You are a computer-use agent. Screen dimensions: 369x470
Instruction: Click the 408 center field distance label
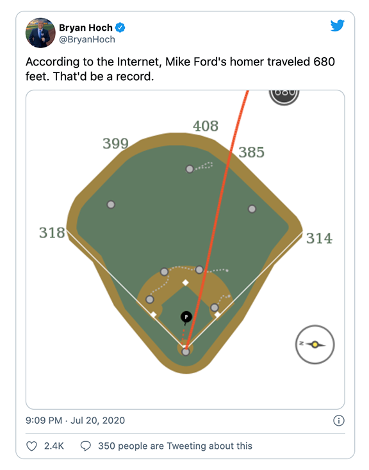pyautogui.click(x=206, y=126)
